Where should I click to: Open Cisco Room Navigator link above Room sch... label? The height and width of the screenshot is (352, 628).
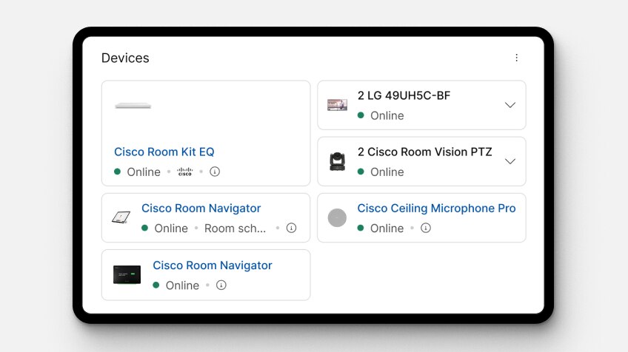201,209
